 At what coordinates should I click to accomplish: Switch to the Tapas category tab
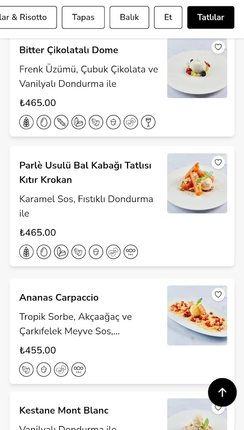pyautogui.click(x=83, y=17)
